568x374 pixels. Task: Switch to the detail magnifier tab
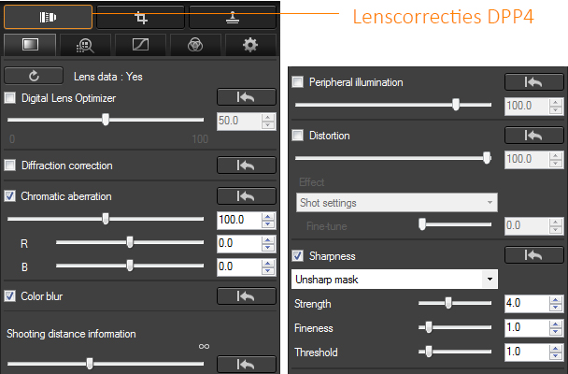pos(85,45)
